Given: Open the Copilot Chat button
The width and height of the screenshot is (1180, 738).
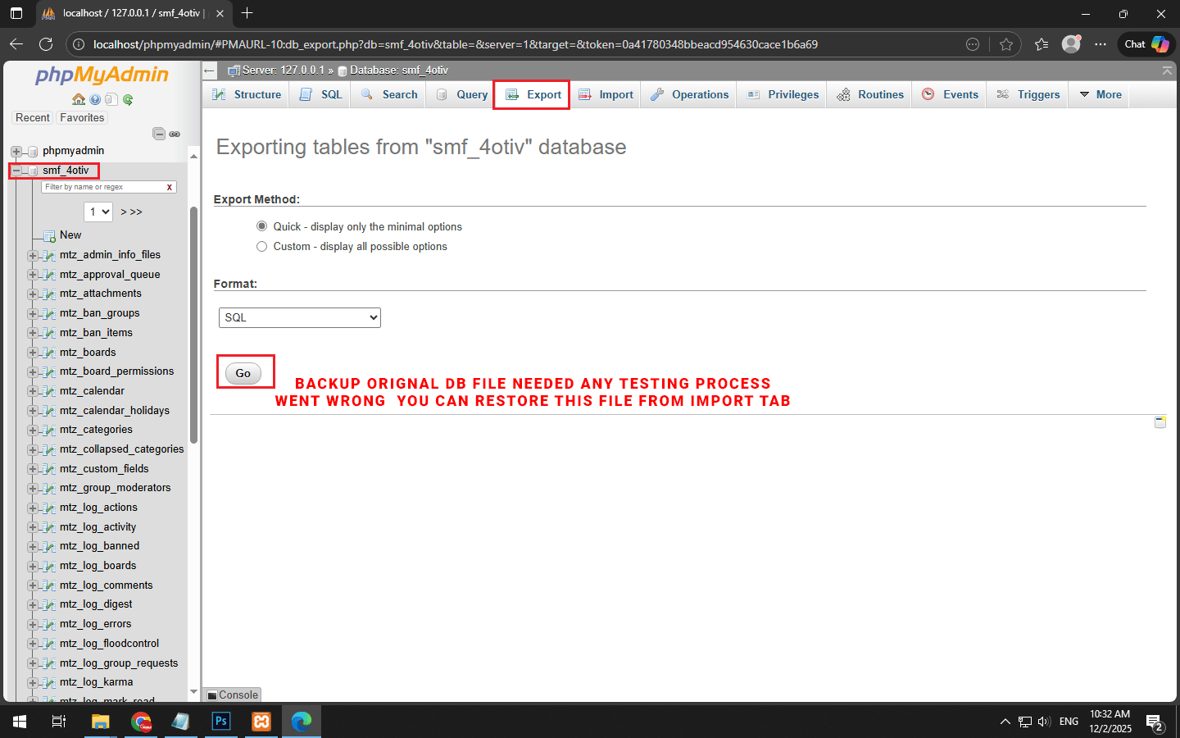Looking at the screenshot, I should pyautogui.click(x=1146, y=44).
